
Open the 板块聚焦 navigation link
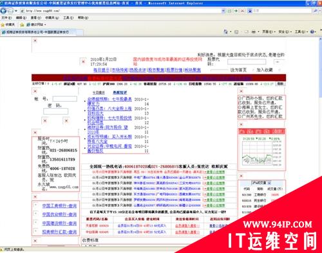click(x=193, y=70)
